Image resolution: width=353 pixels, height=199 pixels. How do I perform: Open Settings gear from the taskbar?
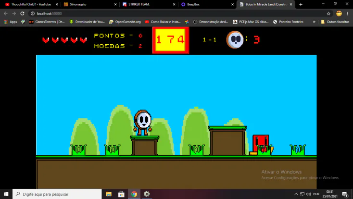147,194
